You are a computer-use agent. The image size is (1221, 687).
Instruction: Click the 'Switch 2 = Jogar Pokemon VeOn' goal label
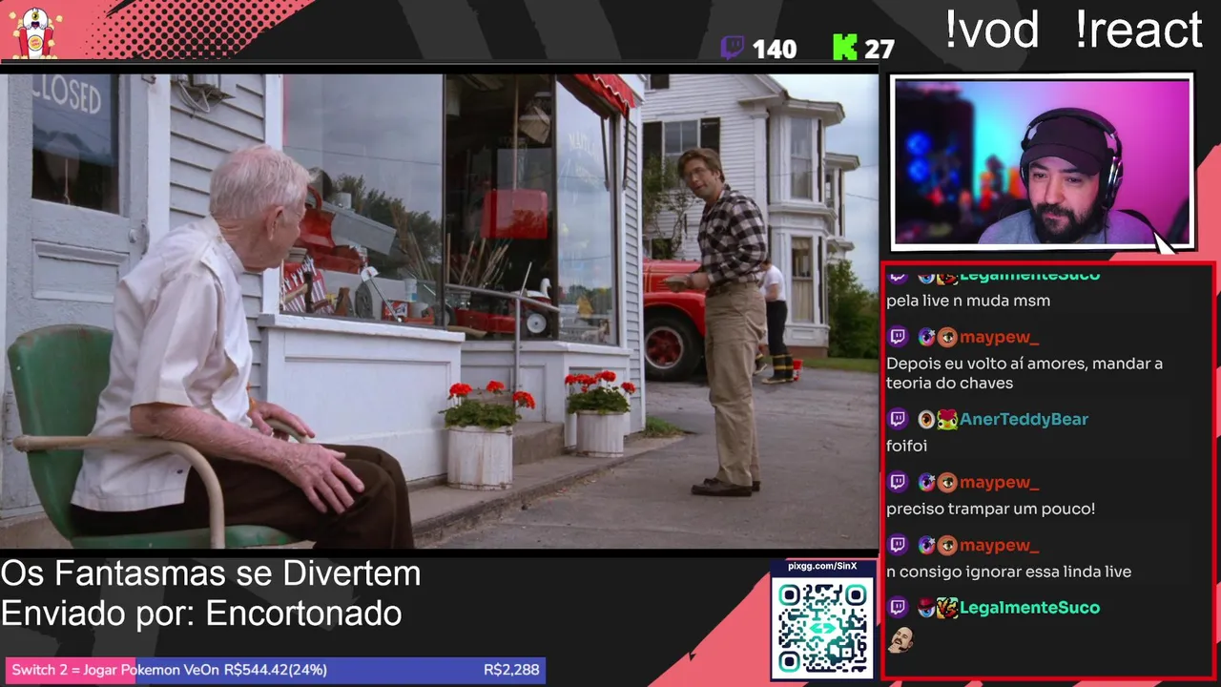coord(115,670)
